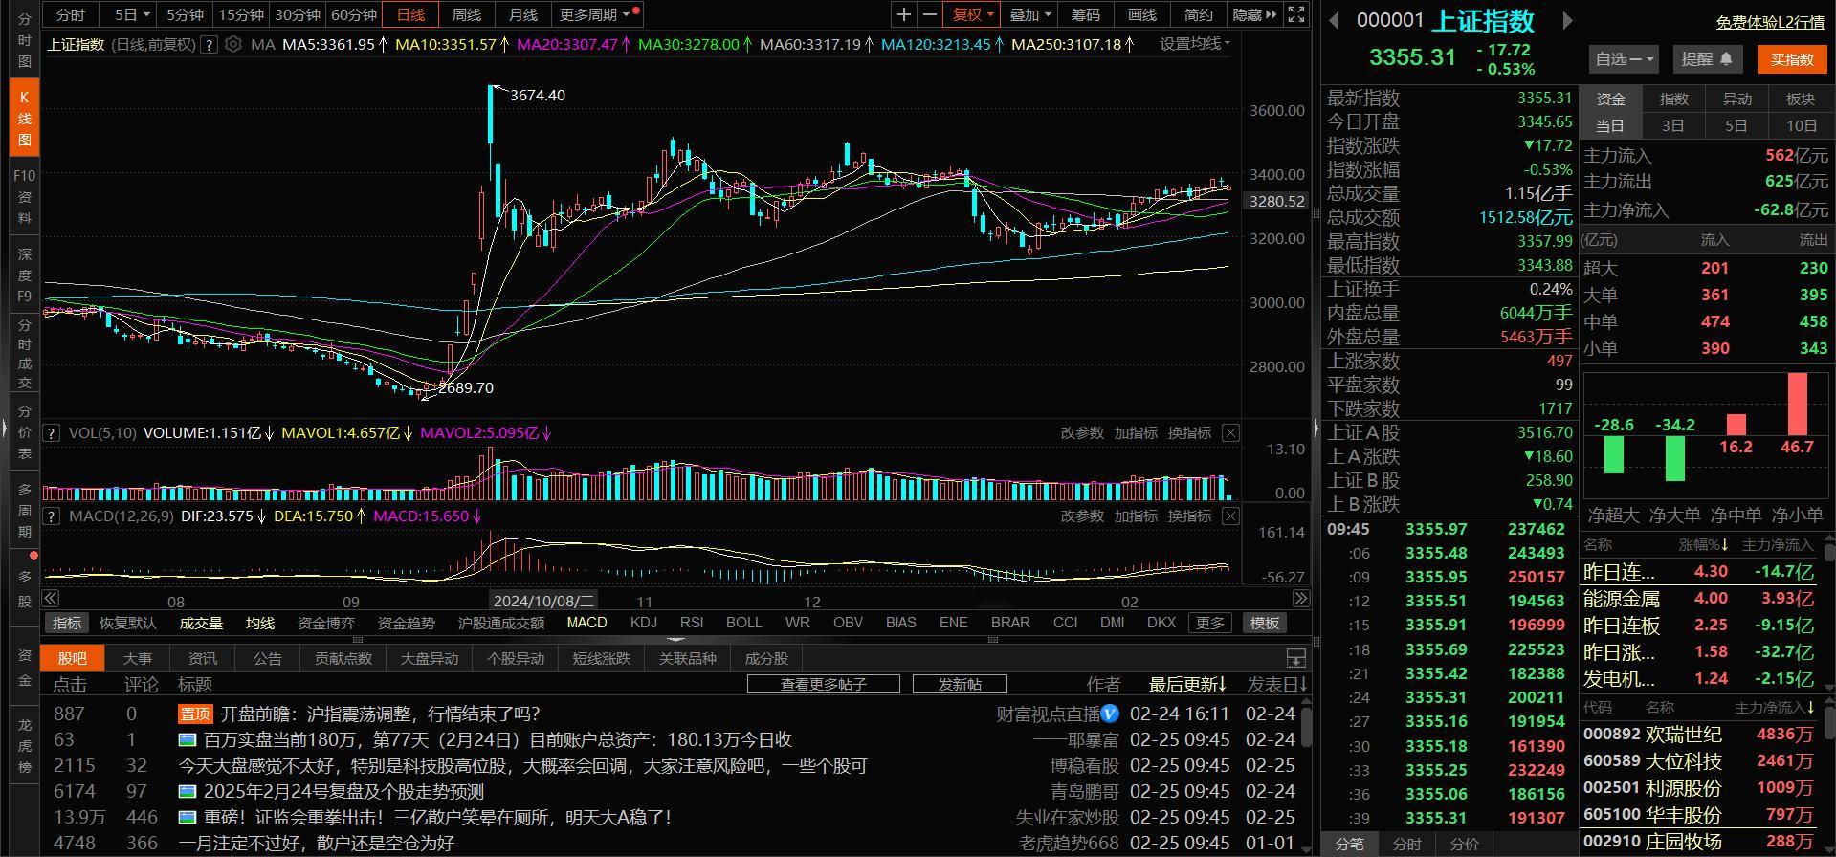Open 分时成交 in the left sidebar
This screenshot has height=857, width=1836.
(x=24, y=353)
